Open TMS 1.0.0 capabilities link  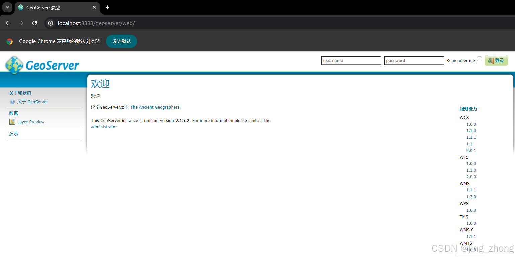click(471, 223)
